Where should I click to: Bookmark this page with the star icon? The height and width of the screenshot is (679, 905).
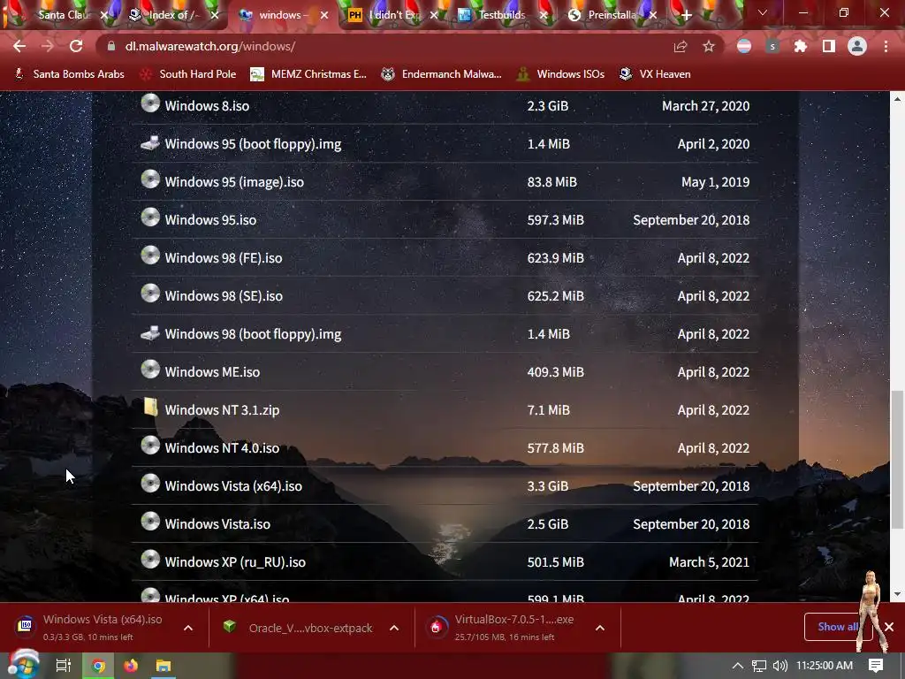(x=709, y=46)
